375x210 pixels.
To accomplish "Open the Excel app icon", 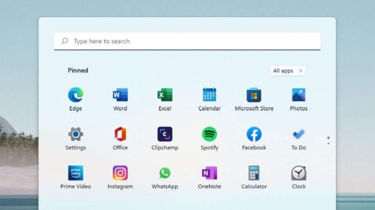I will (165, 95).
